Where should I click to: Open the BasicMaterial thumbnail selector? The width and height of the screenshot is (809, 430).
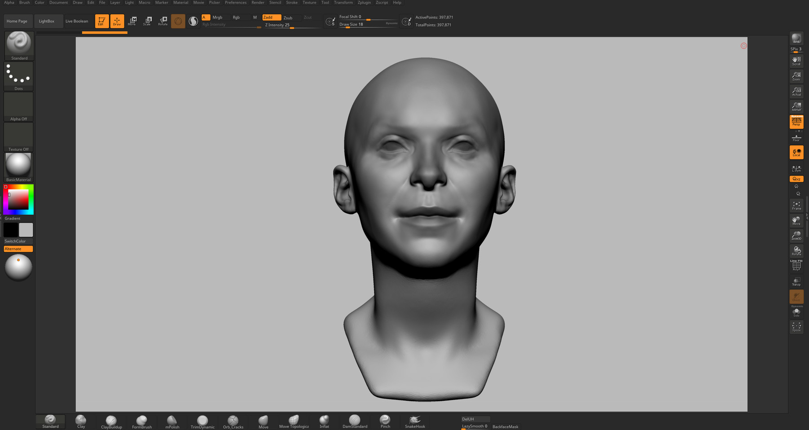[x=18, y=165]
